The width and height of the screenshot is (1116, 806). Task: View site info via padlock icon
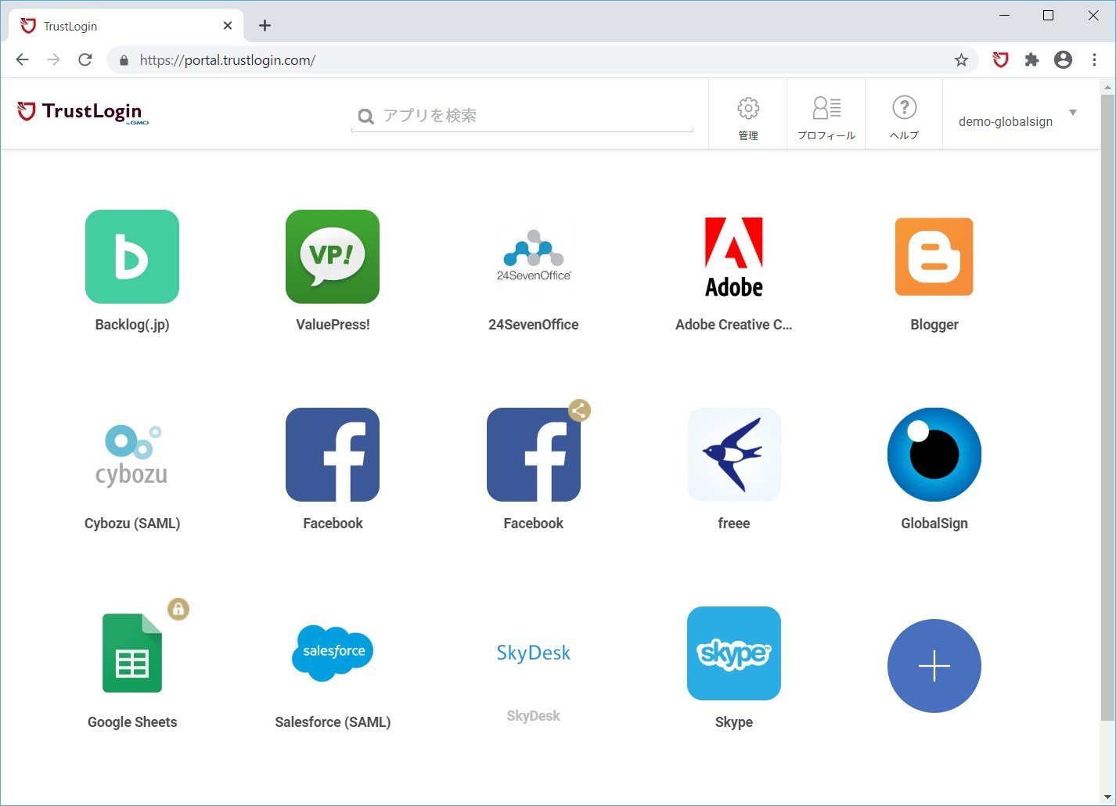coord(124,60)
